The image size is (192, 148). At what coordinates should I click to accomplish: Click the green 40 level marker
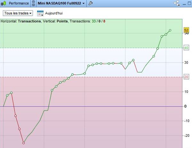click(x=186, y=48)
